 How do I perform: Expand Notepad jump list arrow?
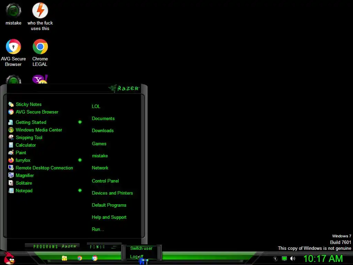tap(80, 190)
